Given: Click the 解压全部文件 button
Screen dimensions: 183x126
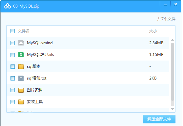Looking at the screenshot, I should 159,119.
